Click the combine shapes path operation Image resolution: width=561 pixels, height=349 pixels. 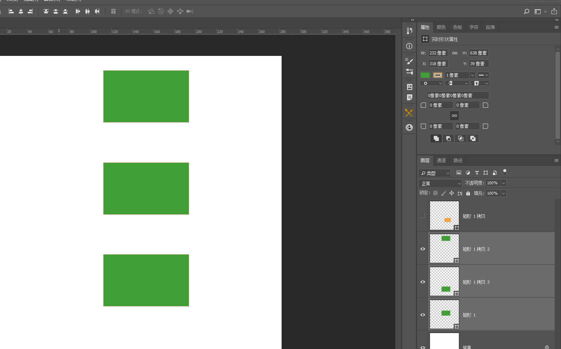point(436,138)
